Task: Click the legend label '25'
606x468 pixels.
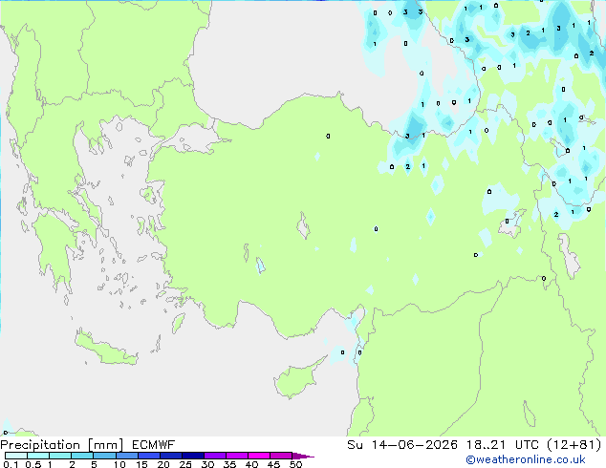Action: [185, 464]
